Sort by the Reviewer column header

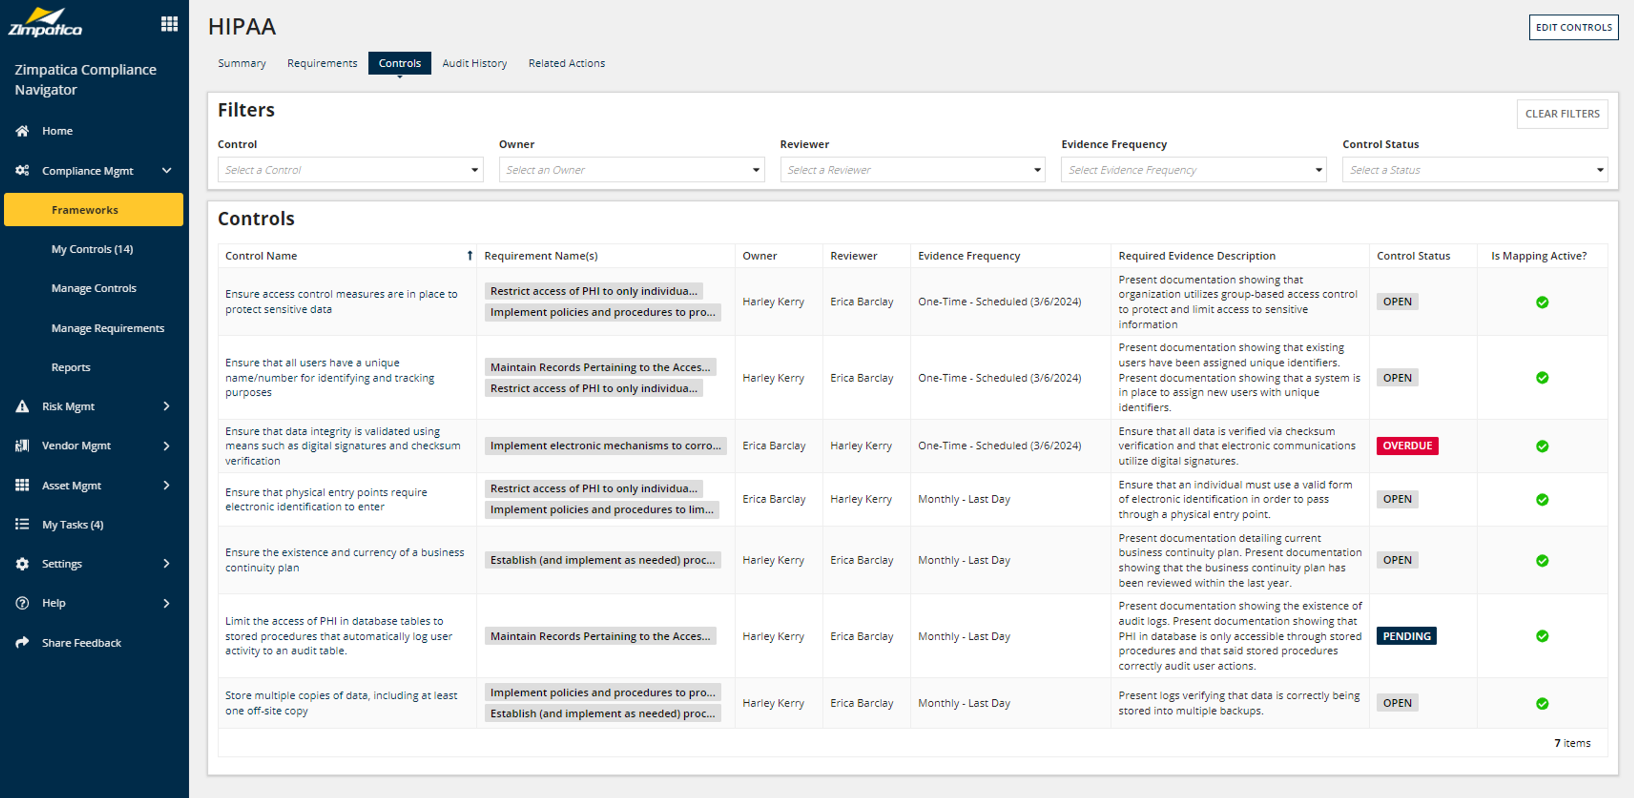pos(853,256)
